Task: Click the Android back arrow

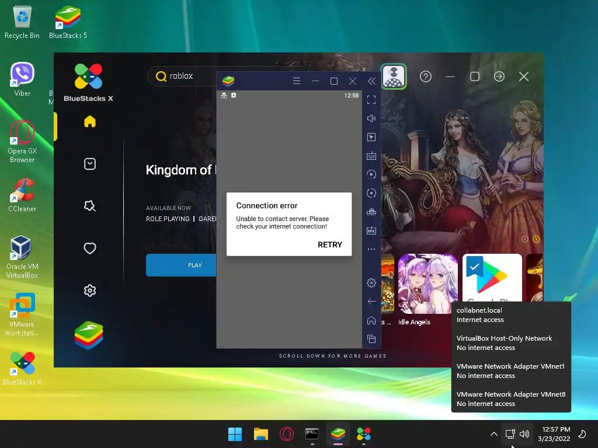Action: pyautogui.click(x=371, y=302)
